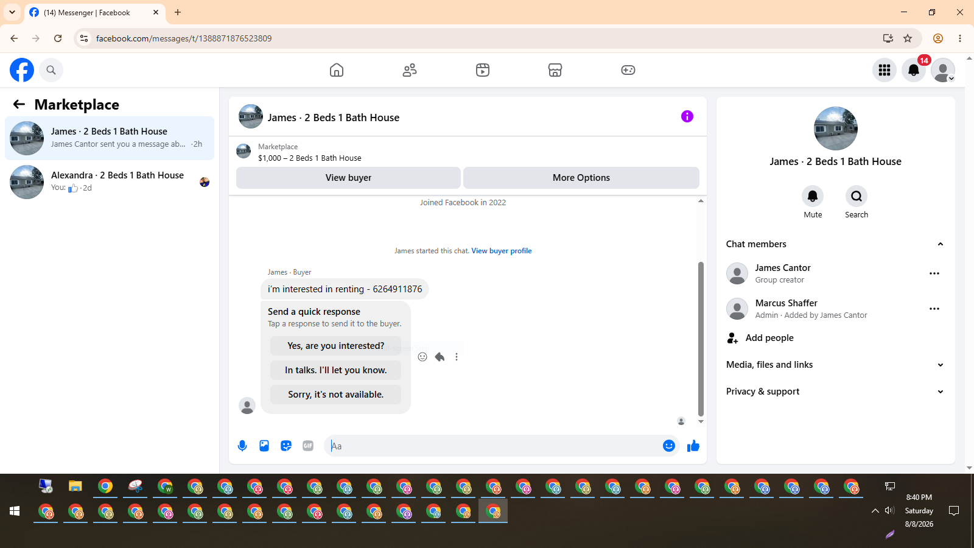974x548 pixels.
Task: Record a voice clip with microphone
Action: pyautogui.click(x=242, y=446)
